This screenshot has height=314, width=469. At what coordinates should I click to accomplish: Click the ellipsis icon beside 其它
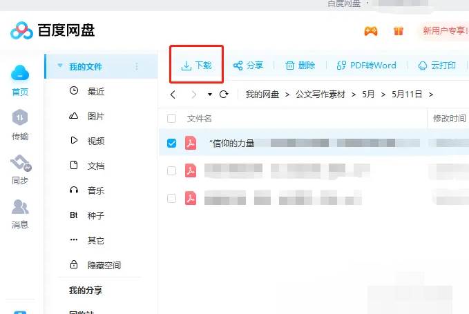pyautogui.click(x=74, y=239)
